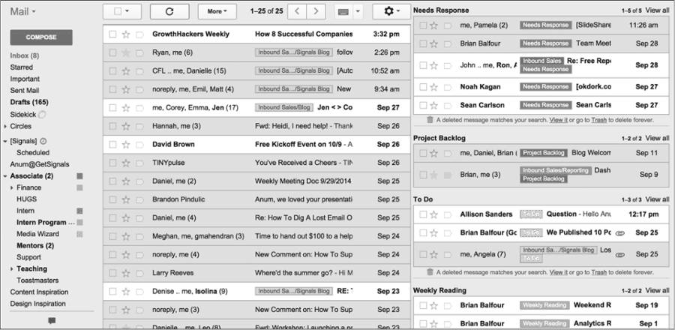Click trash icon under Needs Response section

tap(430, 120)
